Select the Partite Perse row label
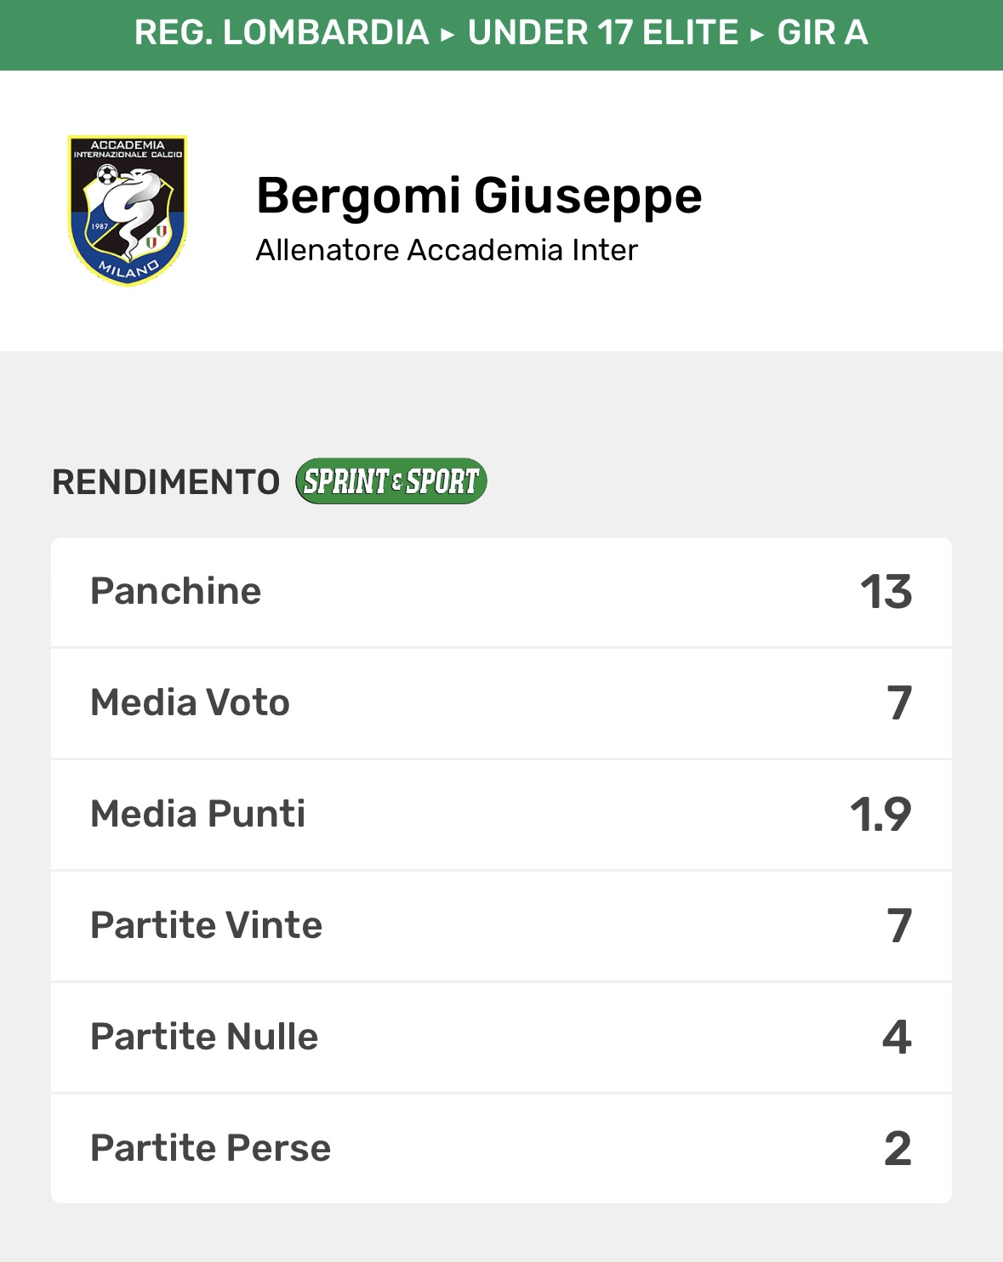 tap(210, 1148)
